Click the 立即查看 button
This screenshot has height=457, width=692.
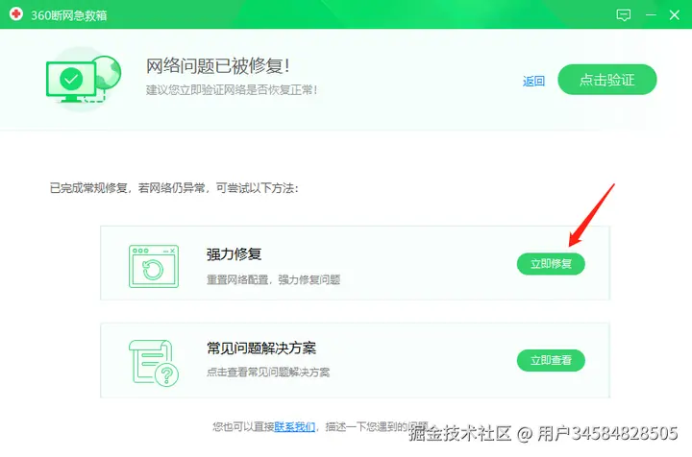click(551, 360)
